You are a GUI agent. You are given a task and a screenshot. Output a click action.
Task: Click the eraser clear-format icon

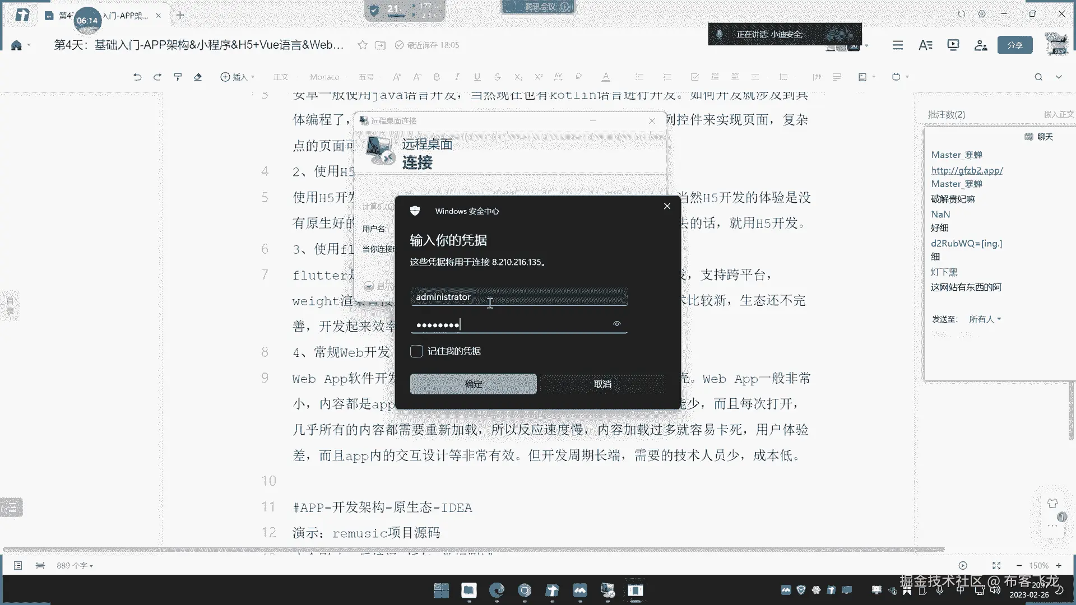198,77
